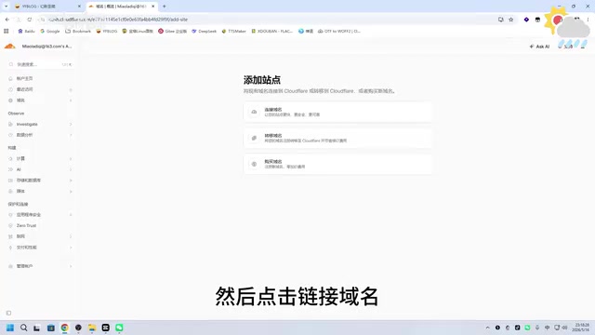Open the Gitee bookmark

tap(172, 31)
